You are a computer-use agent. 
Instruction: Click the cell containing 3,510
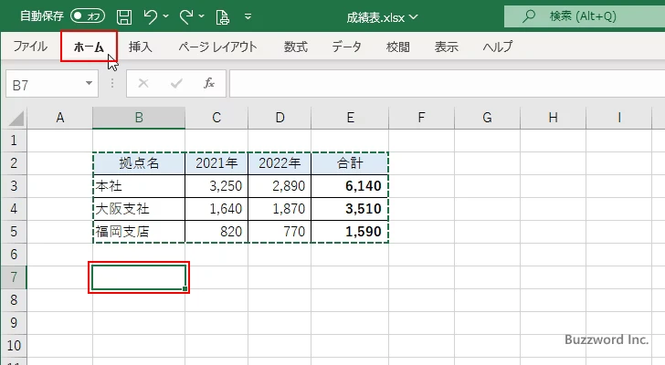[350, 209]
